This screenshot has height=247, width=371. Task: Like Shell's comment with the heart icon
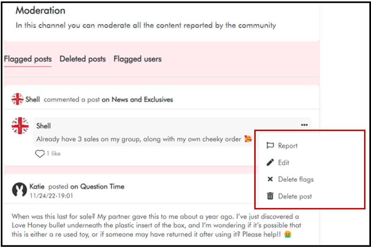[x=39, y=154]
